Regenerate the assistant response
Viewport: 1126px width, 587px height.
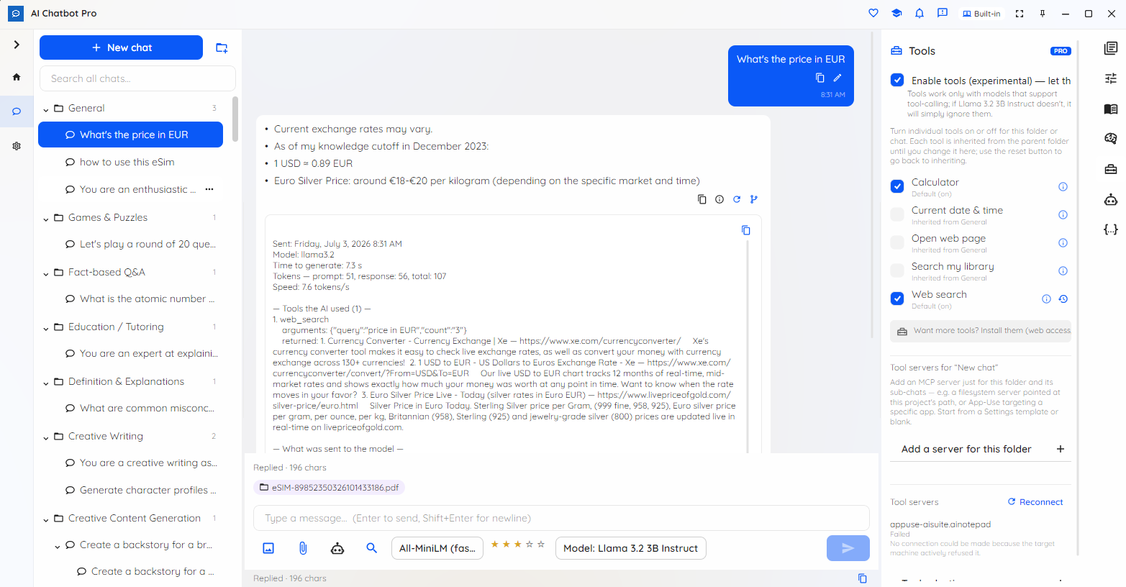737,199
